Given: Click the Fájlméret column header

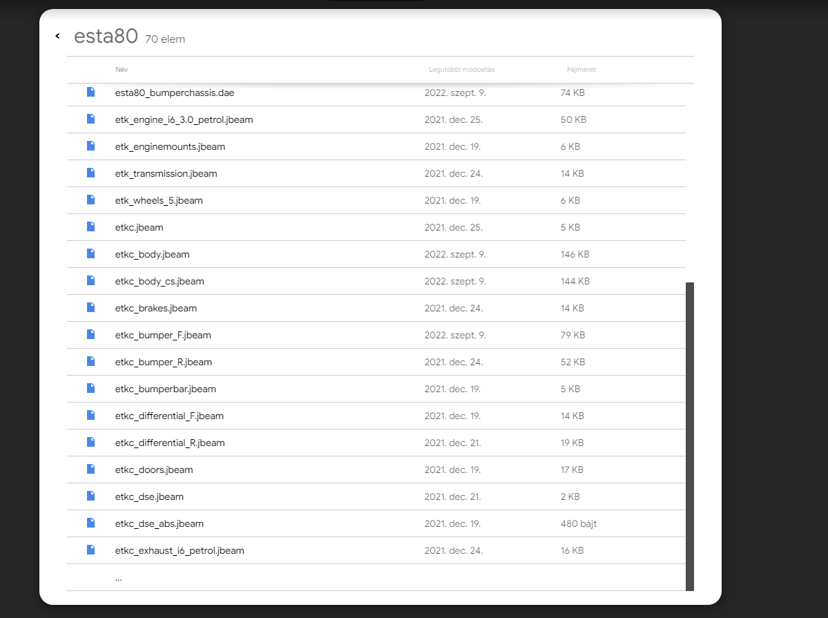Looking at the screenshot, I should [x=581, y=70].
